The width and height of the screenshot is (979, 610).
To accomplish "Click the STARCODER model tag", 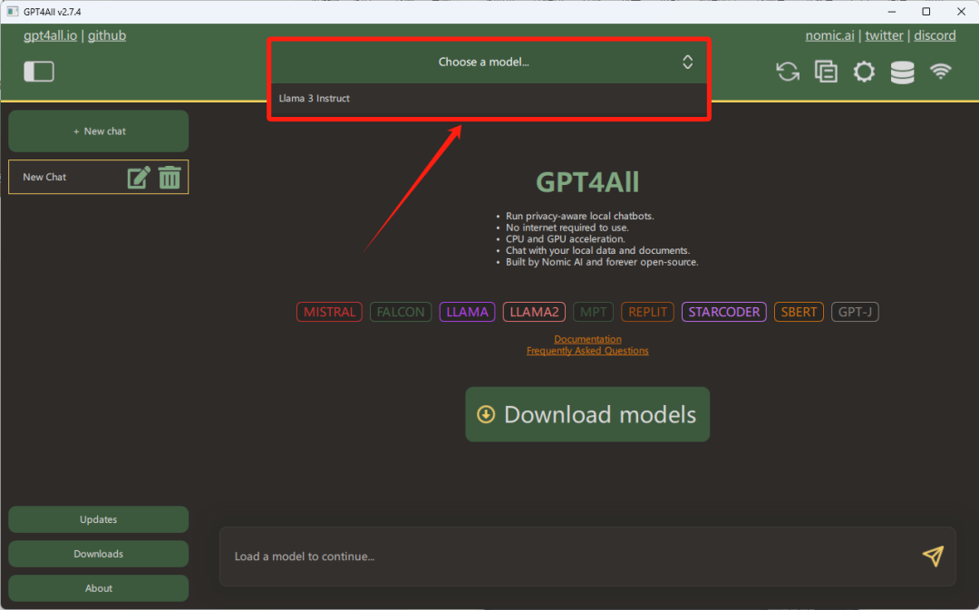I will [724, 312].
